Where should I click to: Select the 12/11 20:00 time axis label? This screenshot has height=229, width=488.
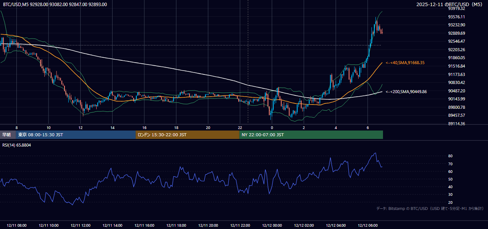tap(208, 226)
